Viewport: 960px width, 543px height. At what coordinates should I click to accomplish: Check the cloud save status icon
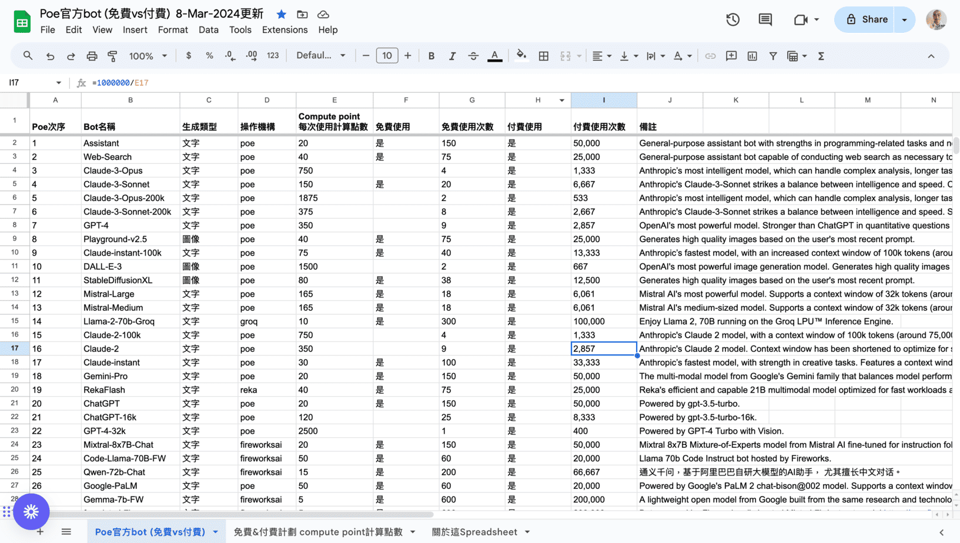(x=323, y=14)
